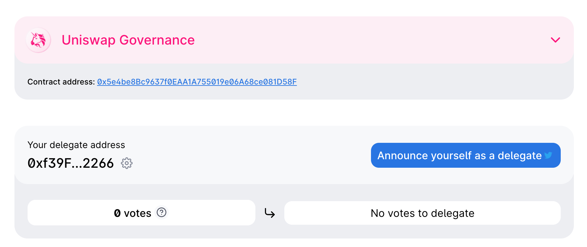Open delegate address settings gear

(127, 163)
